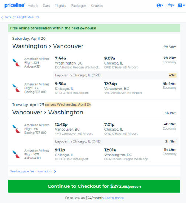The width and height of the screenshot is (186, 203).
Task: Click the priceline logo
Action: [x=15, y=5]
